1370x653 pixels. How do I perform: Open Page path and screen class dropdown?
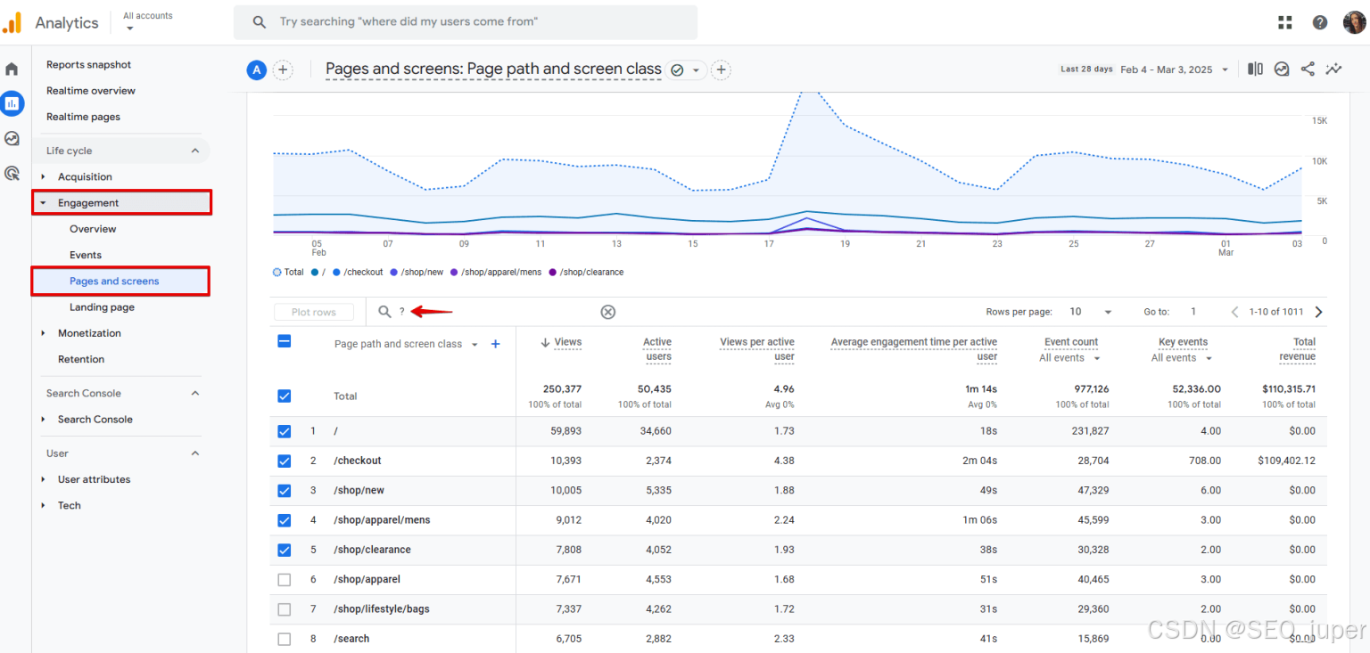[x=406, y=344]
